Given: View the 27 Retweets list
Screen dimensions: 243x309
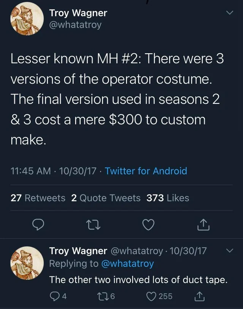Looking at the screenshot, I should 38,198.
